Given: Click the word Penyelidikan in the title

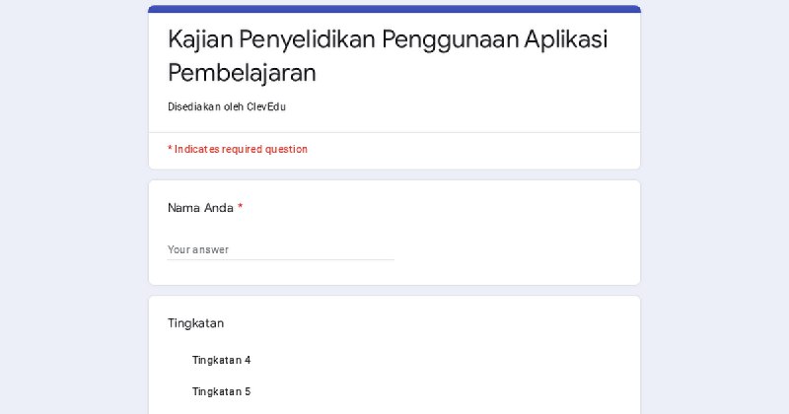Looking at the screenshot, I should coord(308,39).
